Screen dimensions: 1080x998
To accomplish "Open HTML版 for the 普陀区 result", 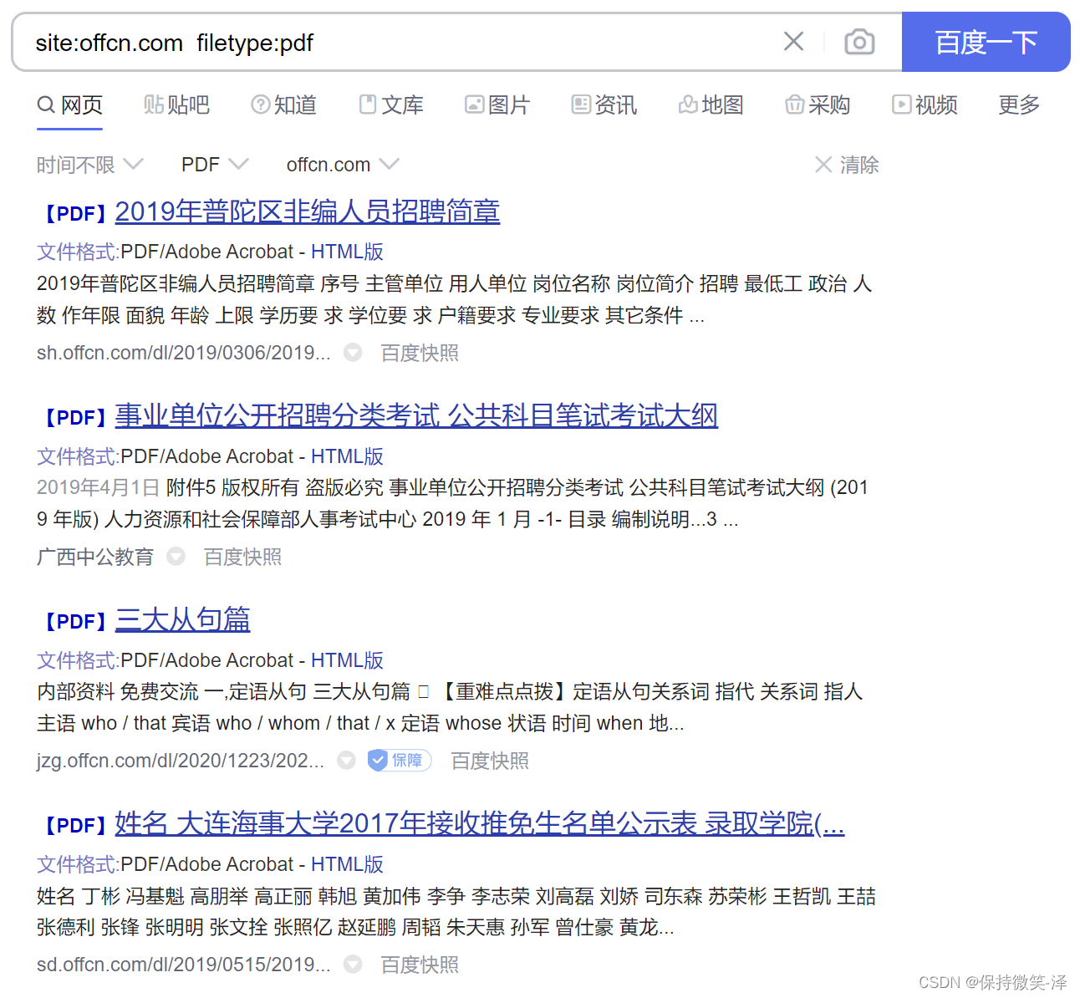I will tap(347, 252).
